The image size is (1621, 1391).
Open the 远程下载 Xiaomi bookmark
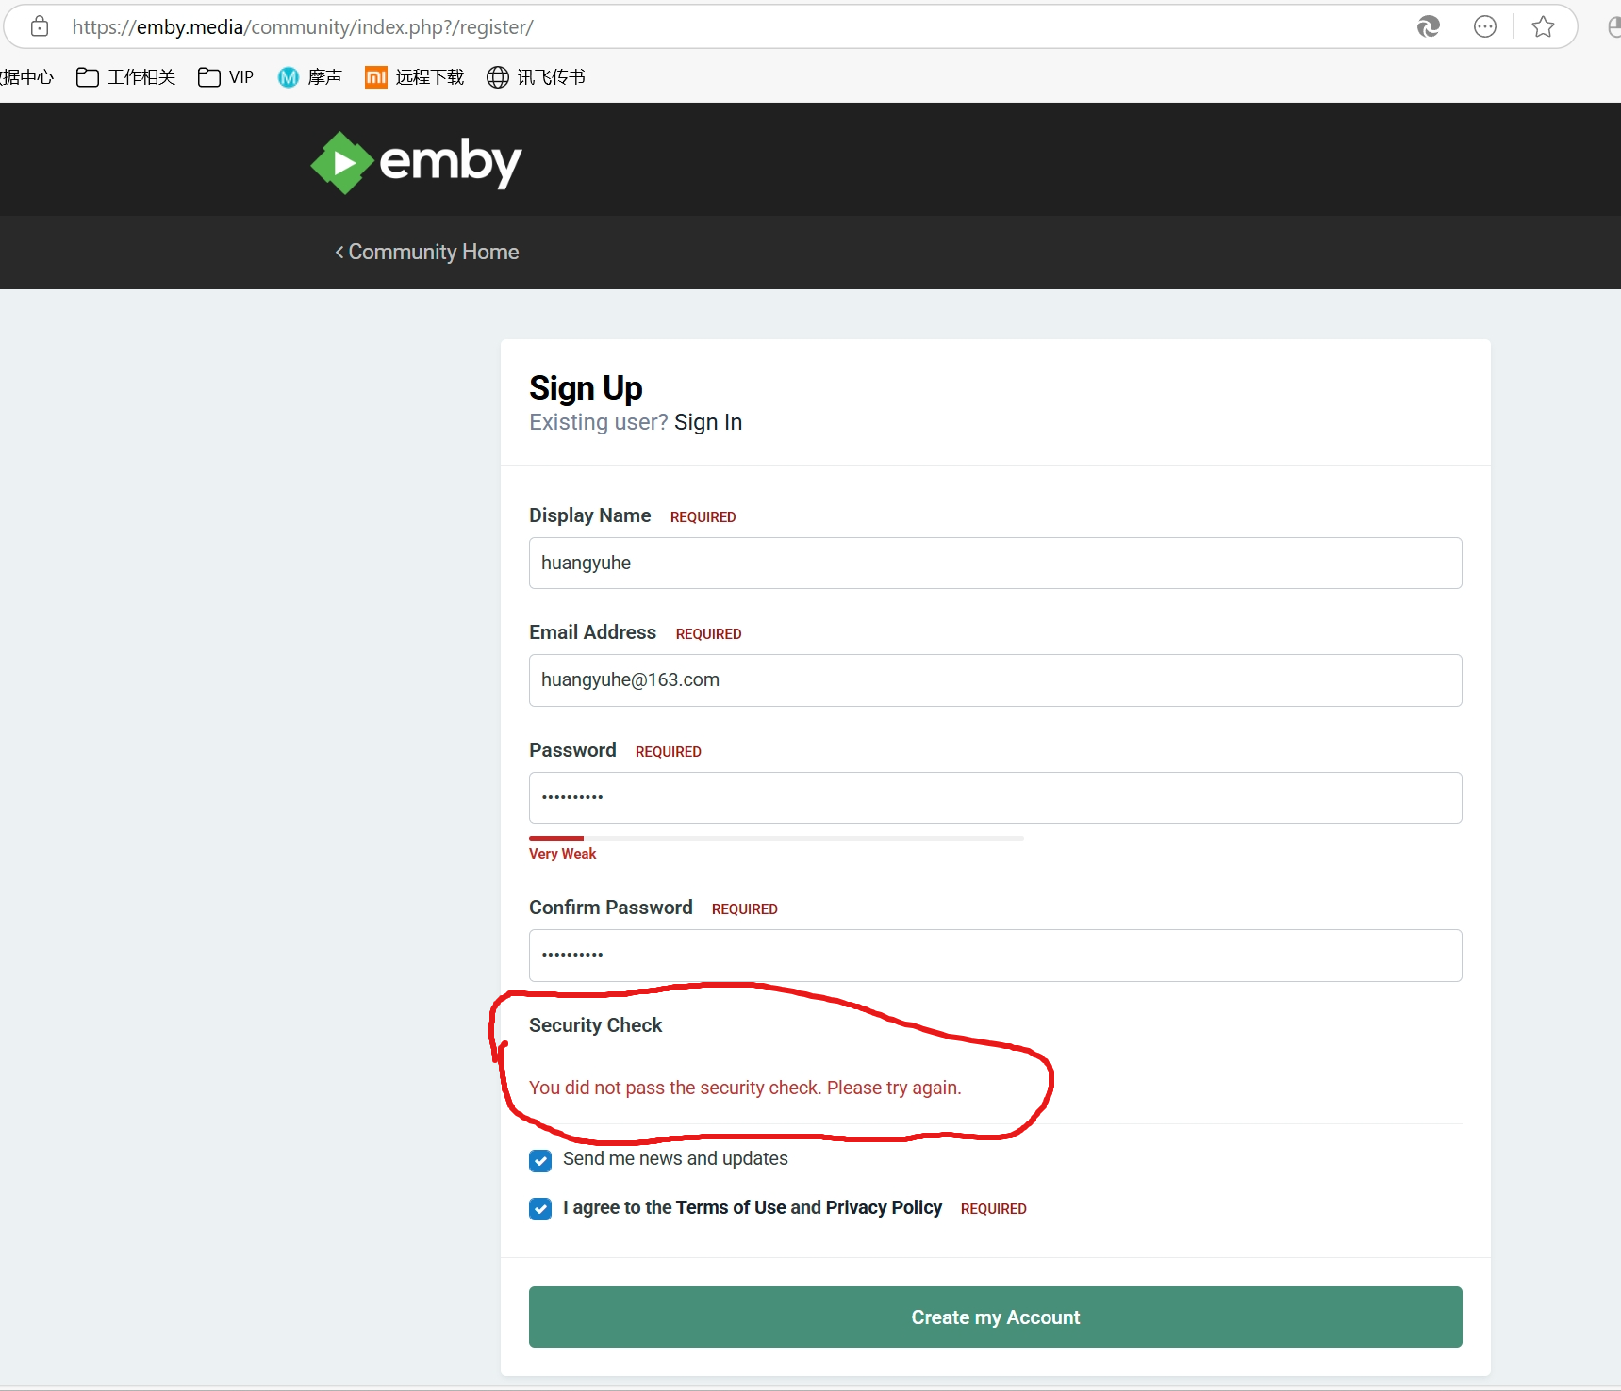(414, 77)
